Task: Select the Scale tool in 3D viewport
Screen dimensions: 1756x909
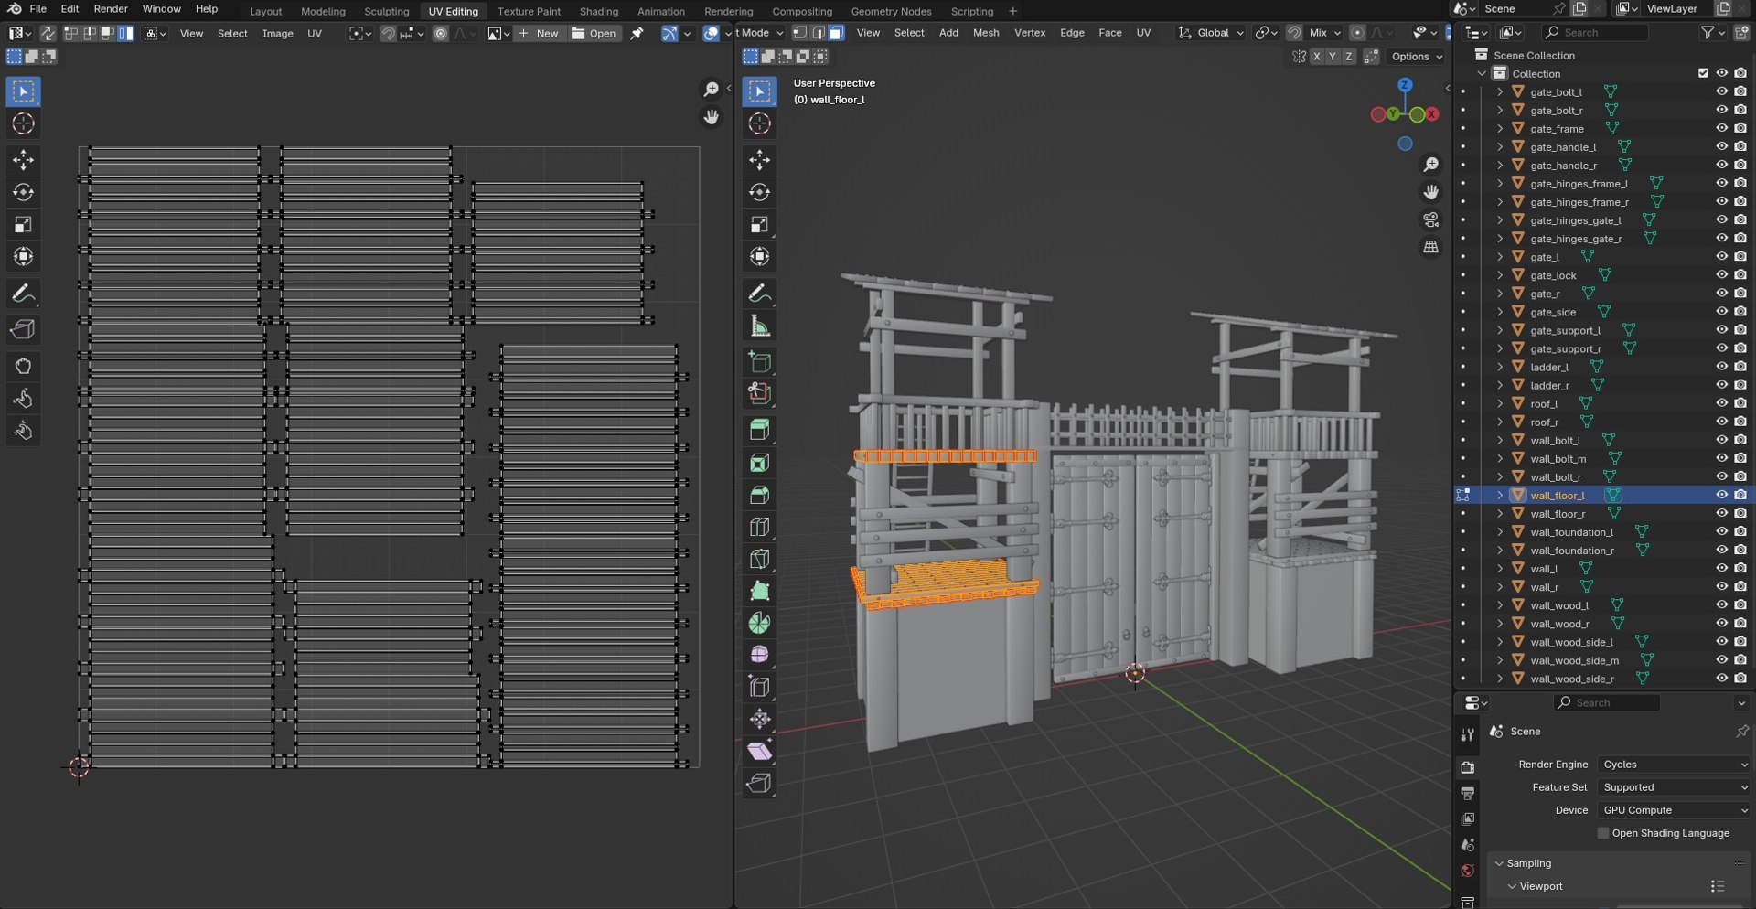Action: [759, 224]
